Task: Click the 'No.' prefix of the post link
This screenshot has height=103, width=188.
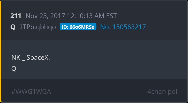Action: pos(105,27)
